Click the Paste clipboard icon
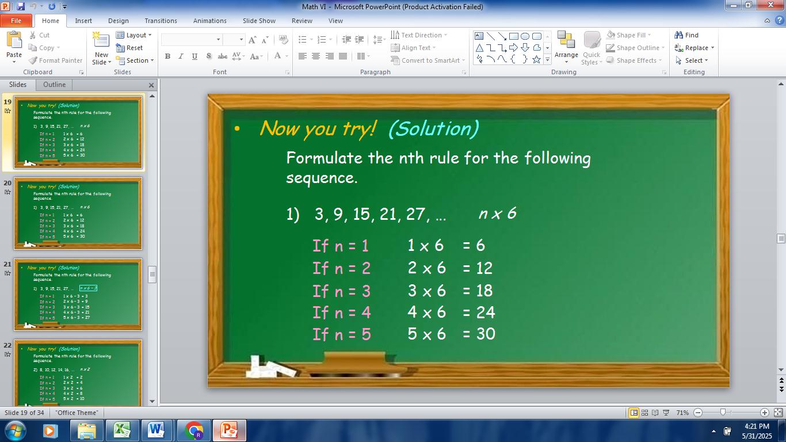The height and width of the screenshot is (442, 786). tap(14, 40)
